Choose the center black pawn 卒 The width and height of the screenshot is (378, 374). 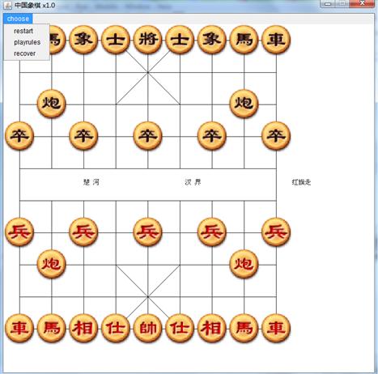tap(147, 136)
